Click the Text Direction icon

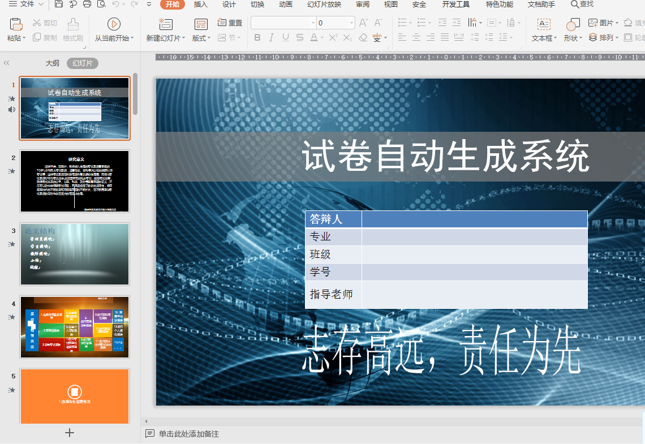pyautogui.click(x=472, y=23)
